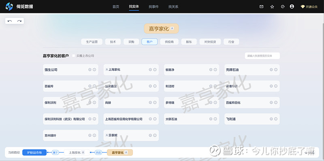Open the 找关系 nav tab

point(173,6)
